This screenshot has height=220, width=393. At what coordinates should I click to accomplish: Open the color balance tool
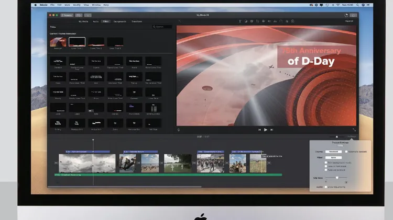click(246, 21)
